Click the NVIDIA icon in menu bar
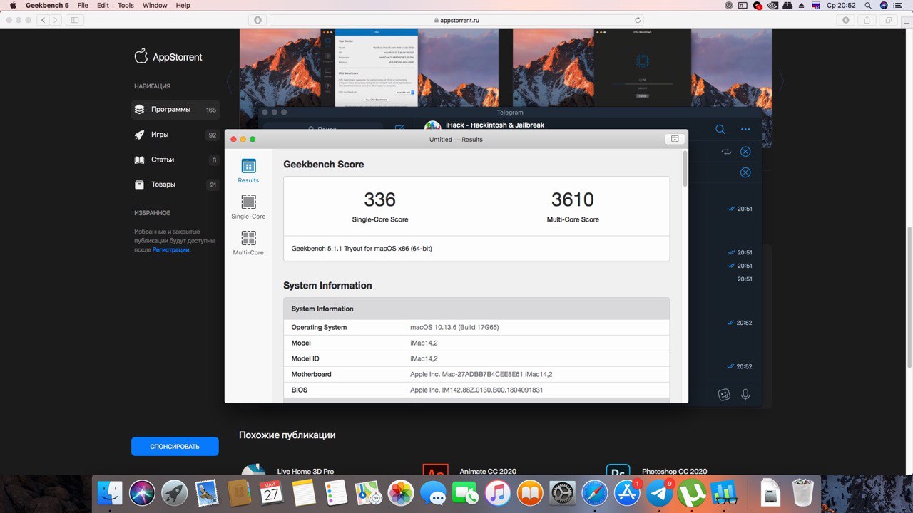 773,5
